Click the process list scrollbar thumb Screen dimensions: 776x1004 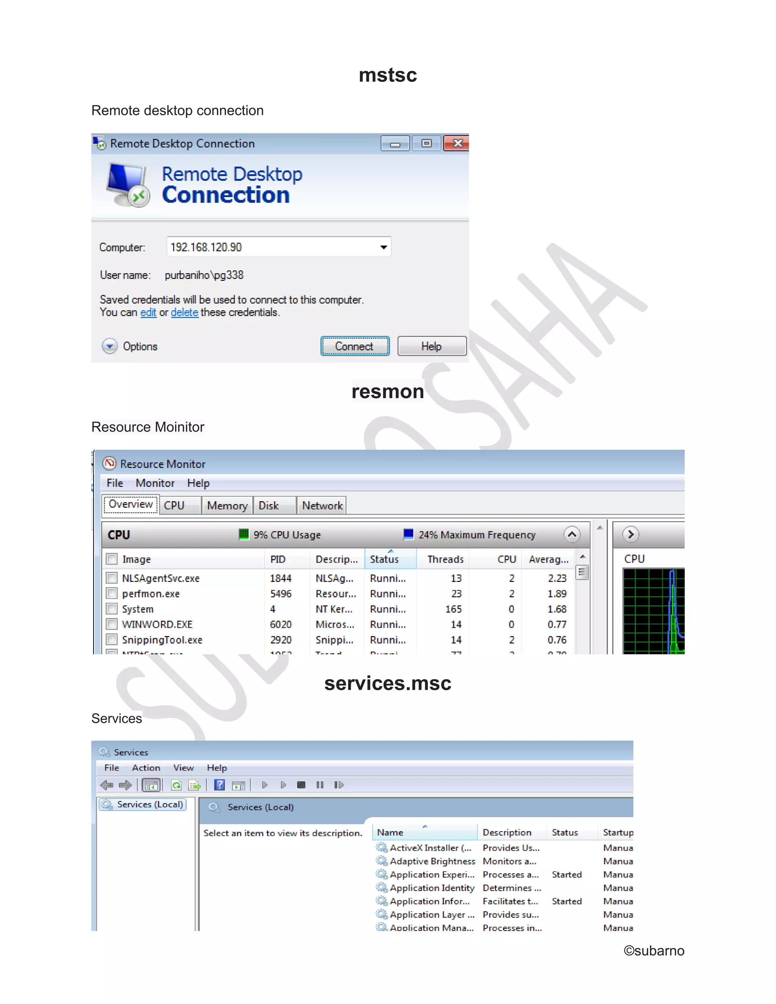(582, 573)
